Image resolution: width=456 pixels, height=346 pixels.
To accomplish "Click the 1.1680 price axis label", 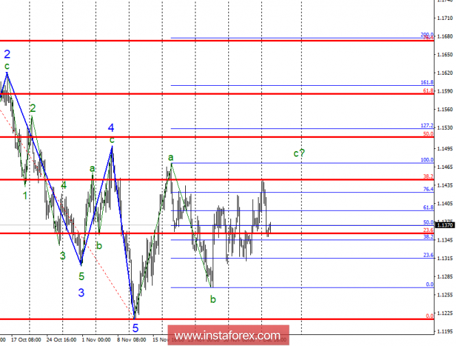I will click(x=444, y=36).
